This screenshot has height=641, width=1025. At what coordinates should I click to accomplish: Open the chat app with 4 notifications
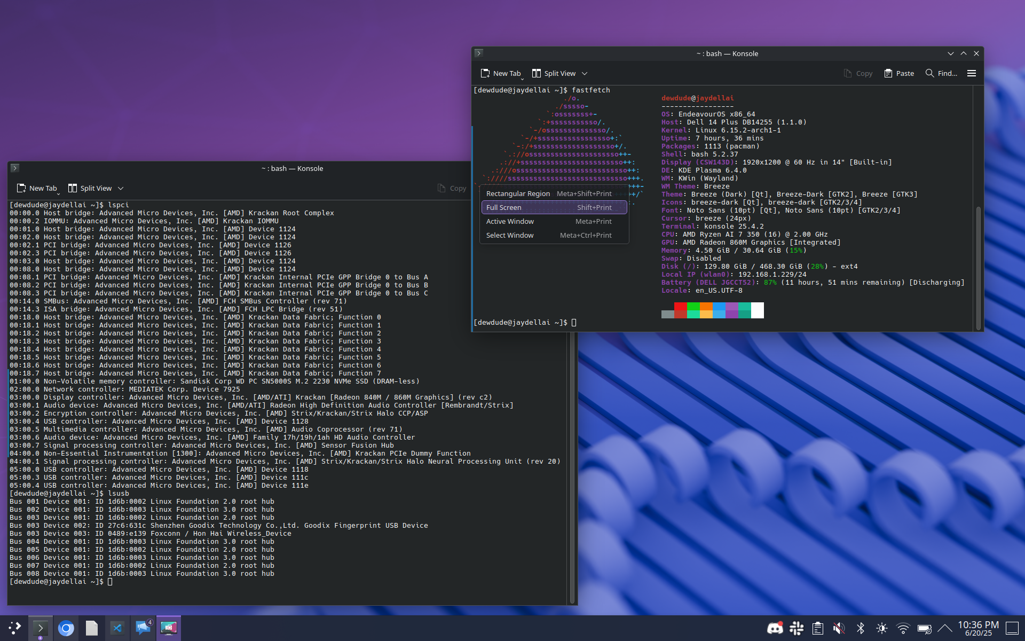tap(143, 628)
